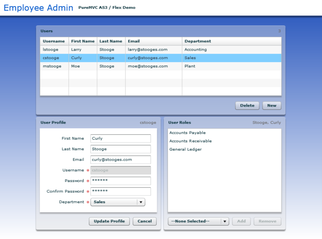Click the disabled Add role button
Image resolution: width=322 pixels, height=239 pixels.
[241, 221]
